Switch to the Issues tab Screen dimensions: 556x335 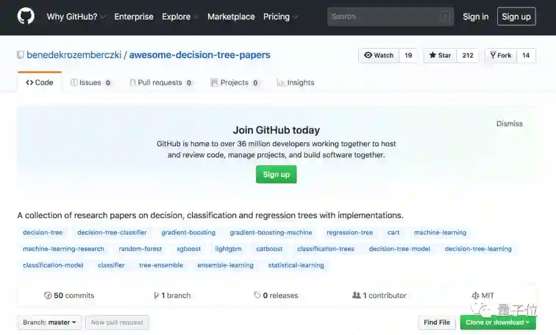point(91,83)
